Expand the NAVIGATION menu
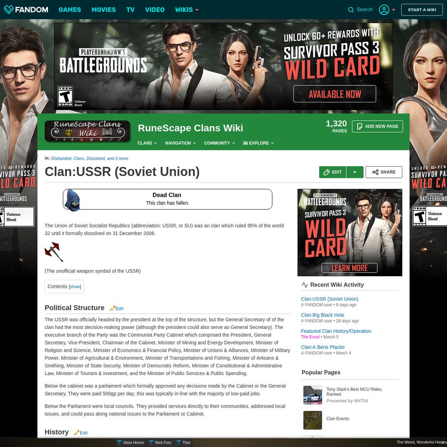This screenshot has width=447, height=447. pyautogui.click(x=181, y=143)
